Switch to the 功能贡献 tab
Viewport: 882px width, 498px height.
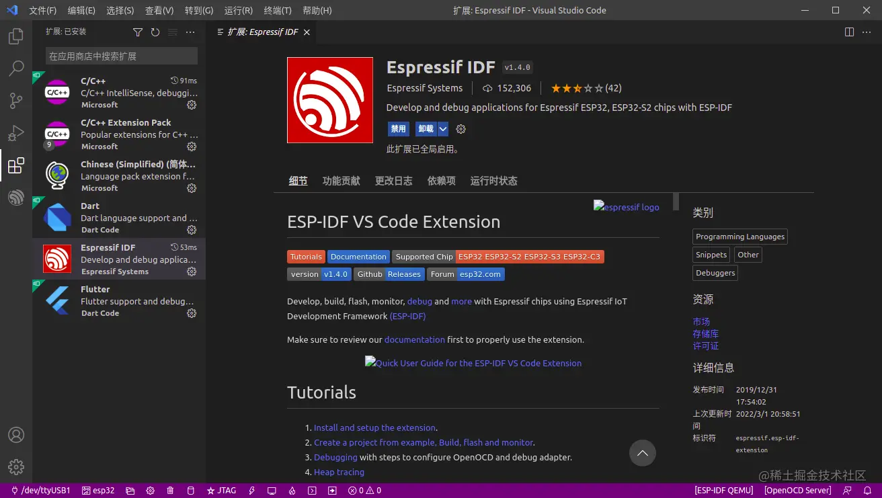(342, 181)
